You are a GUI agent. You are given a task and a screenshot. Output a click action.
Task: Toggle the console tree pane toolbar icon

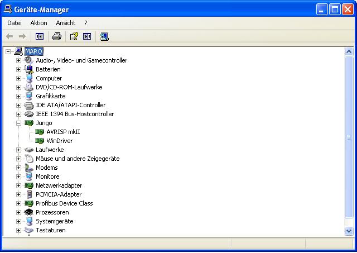[40, 36]
